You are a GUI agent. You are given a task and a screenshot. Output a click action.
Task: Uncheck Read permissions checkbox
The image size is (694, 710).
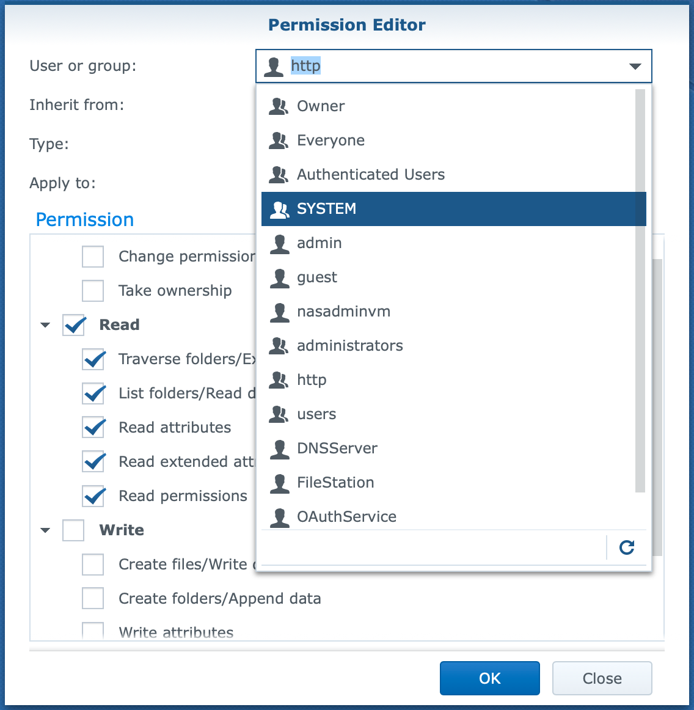click(93, 496)
